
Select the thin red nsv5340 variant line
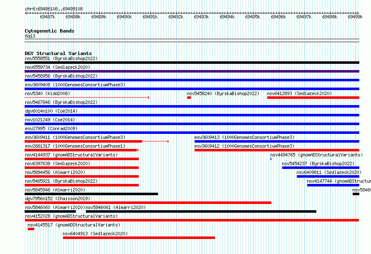87,98
